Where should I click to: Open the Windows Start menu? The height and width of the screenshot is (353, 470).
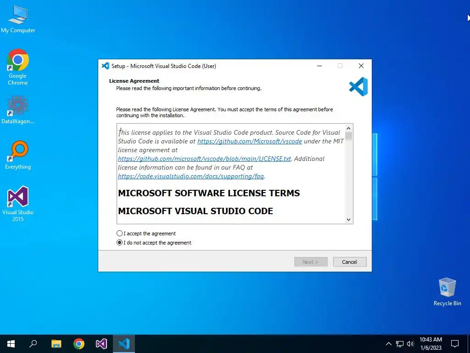click(x=11, y=344)
